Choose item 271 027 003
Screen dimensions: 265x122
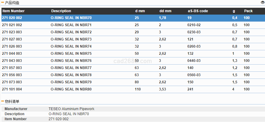(12, 39)
